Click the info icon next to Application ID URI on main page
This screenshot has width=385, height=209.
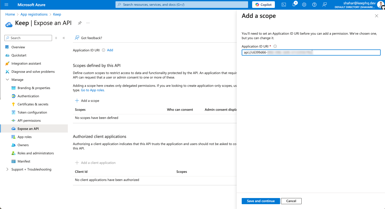104,50
